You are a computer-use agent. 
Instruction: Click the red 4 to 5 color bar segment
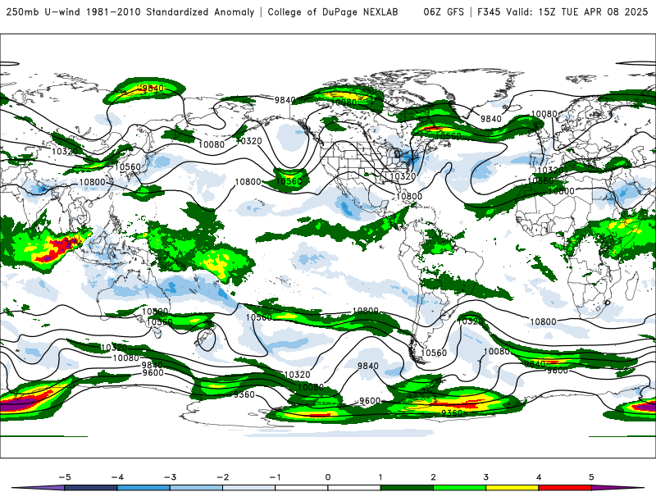pyautogui.click(x=565, y=488)
